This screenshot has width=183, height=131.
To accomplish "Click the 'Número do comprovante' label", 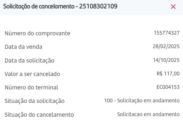I will (x=37, y=33).
